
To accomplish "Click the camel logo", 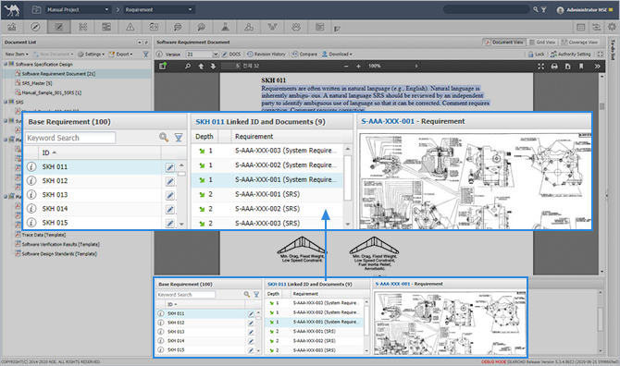I will tap(12, 10).
